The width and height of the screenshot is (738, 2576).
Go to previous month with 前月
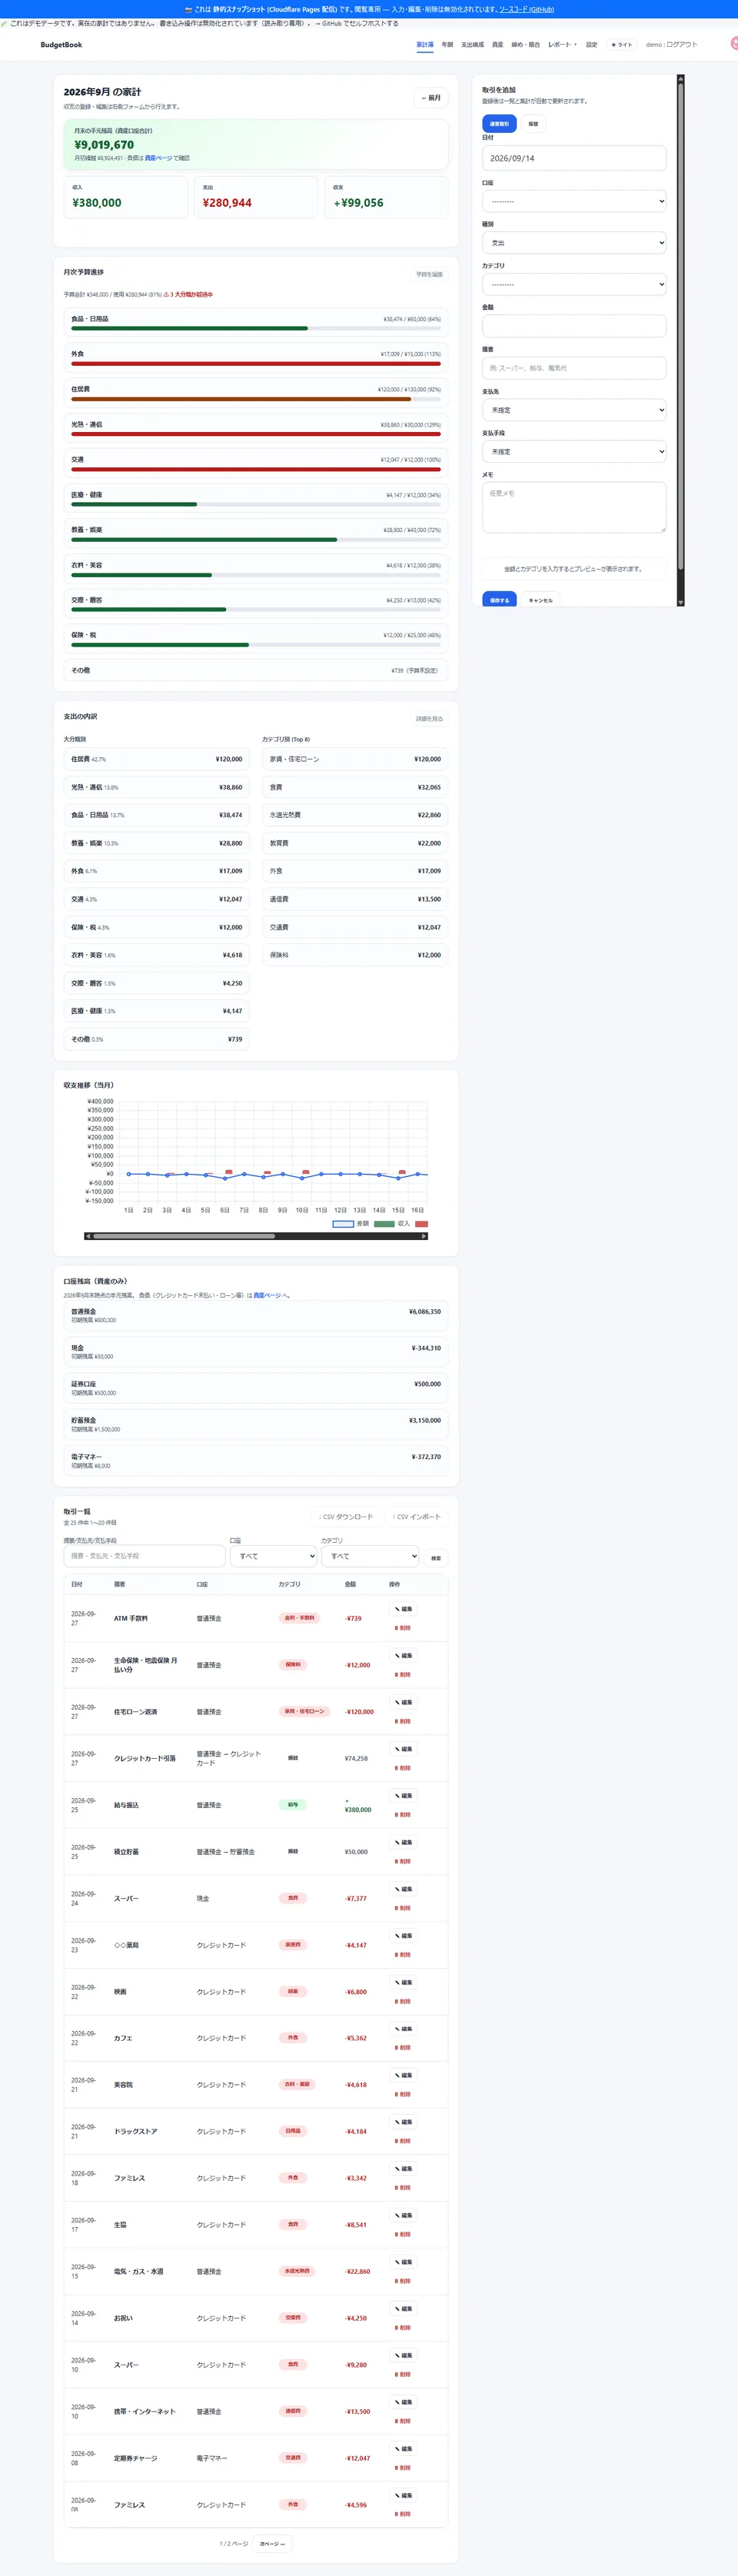click(x=431, y=98)
